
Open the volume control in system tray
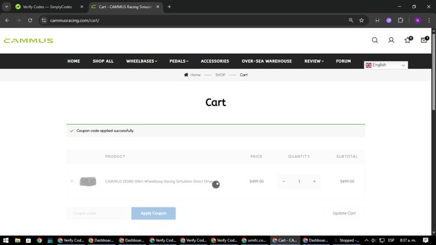[374, 240]
